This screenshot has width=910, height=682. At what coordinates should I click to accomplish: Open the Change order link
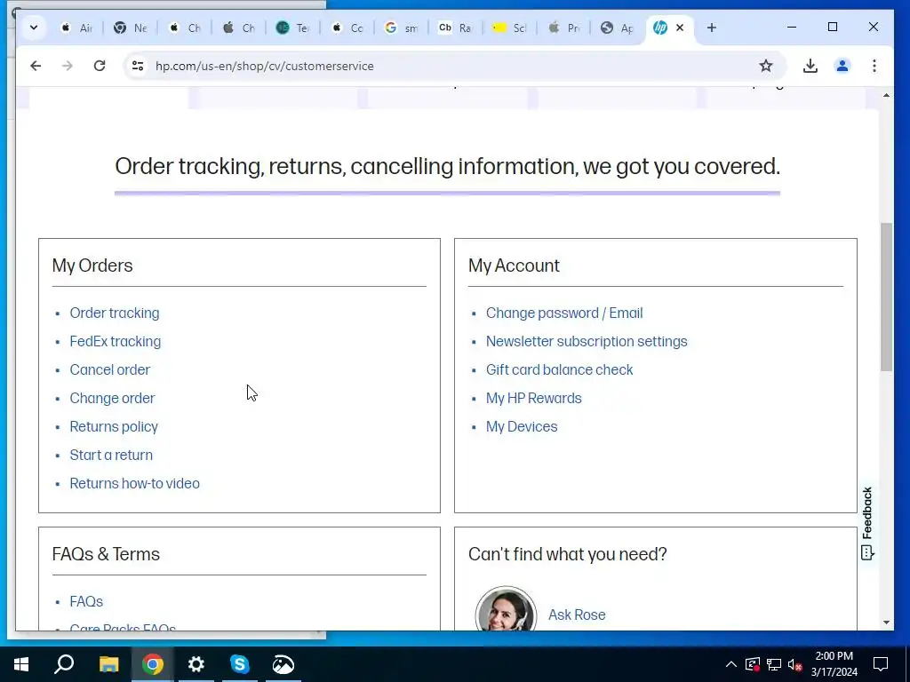[x=112, y=399]
